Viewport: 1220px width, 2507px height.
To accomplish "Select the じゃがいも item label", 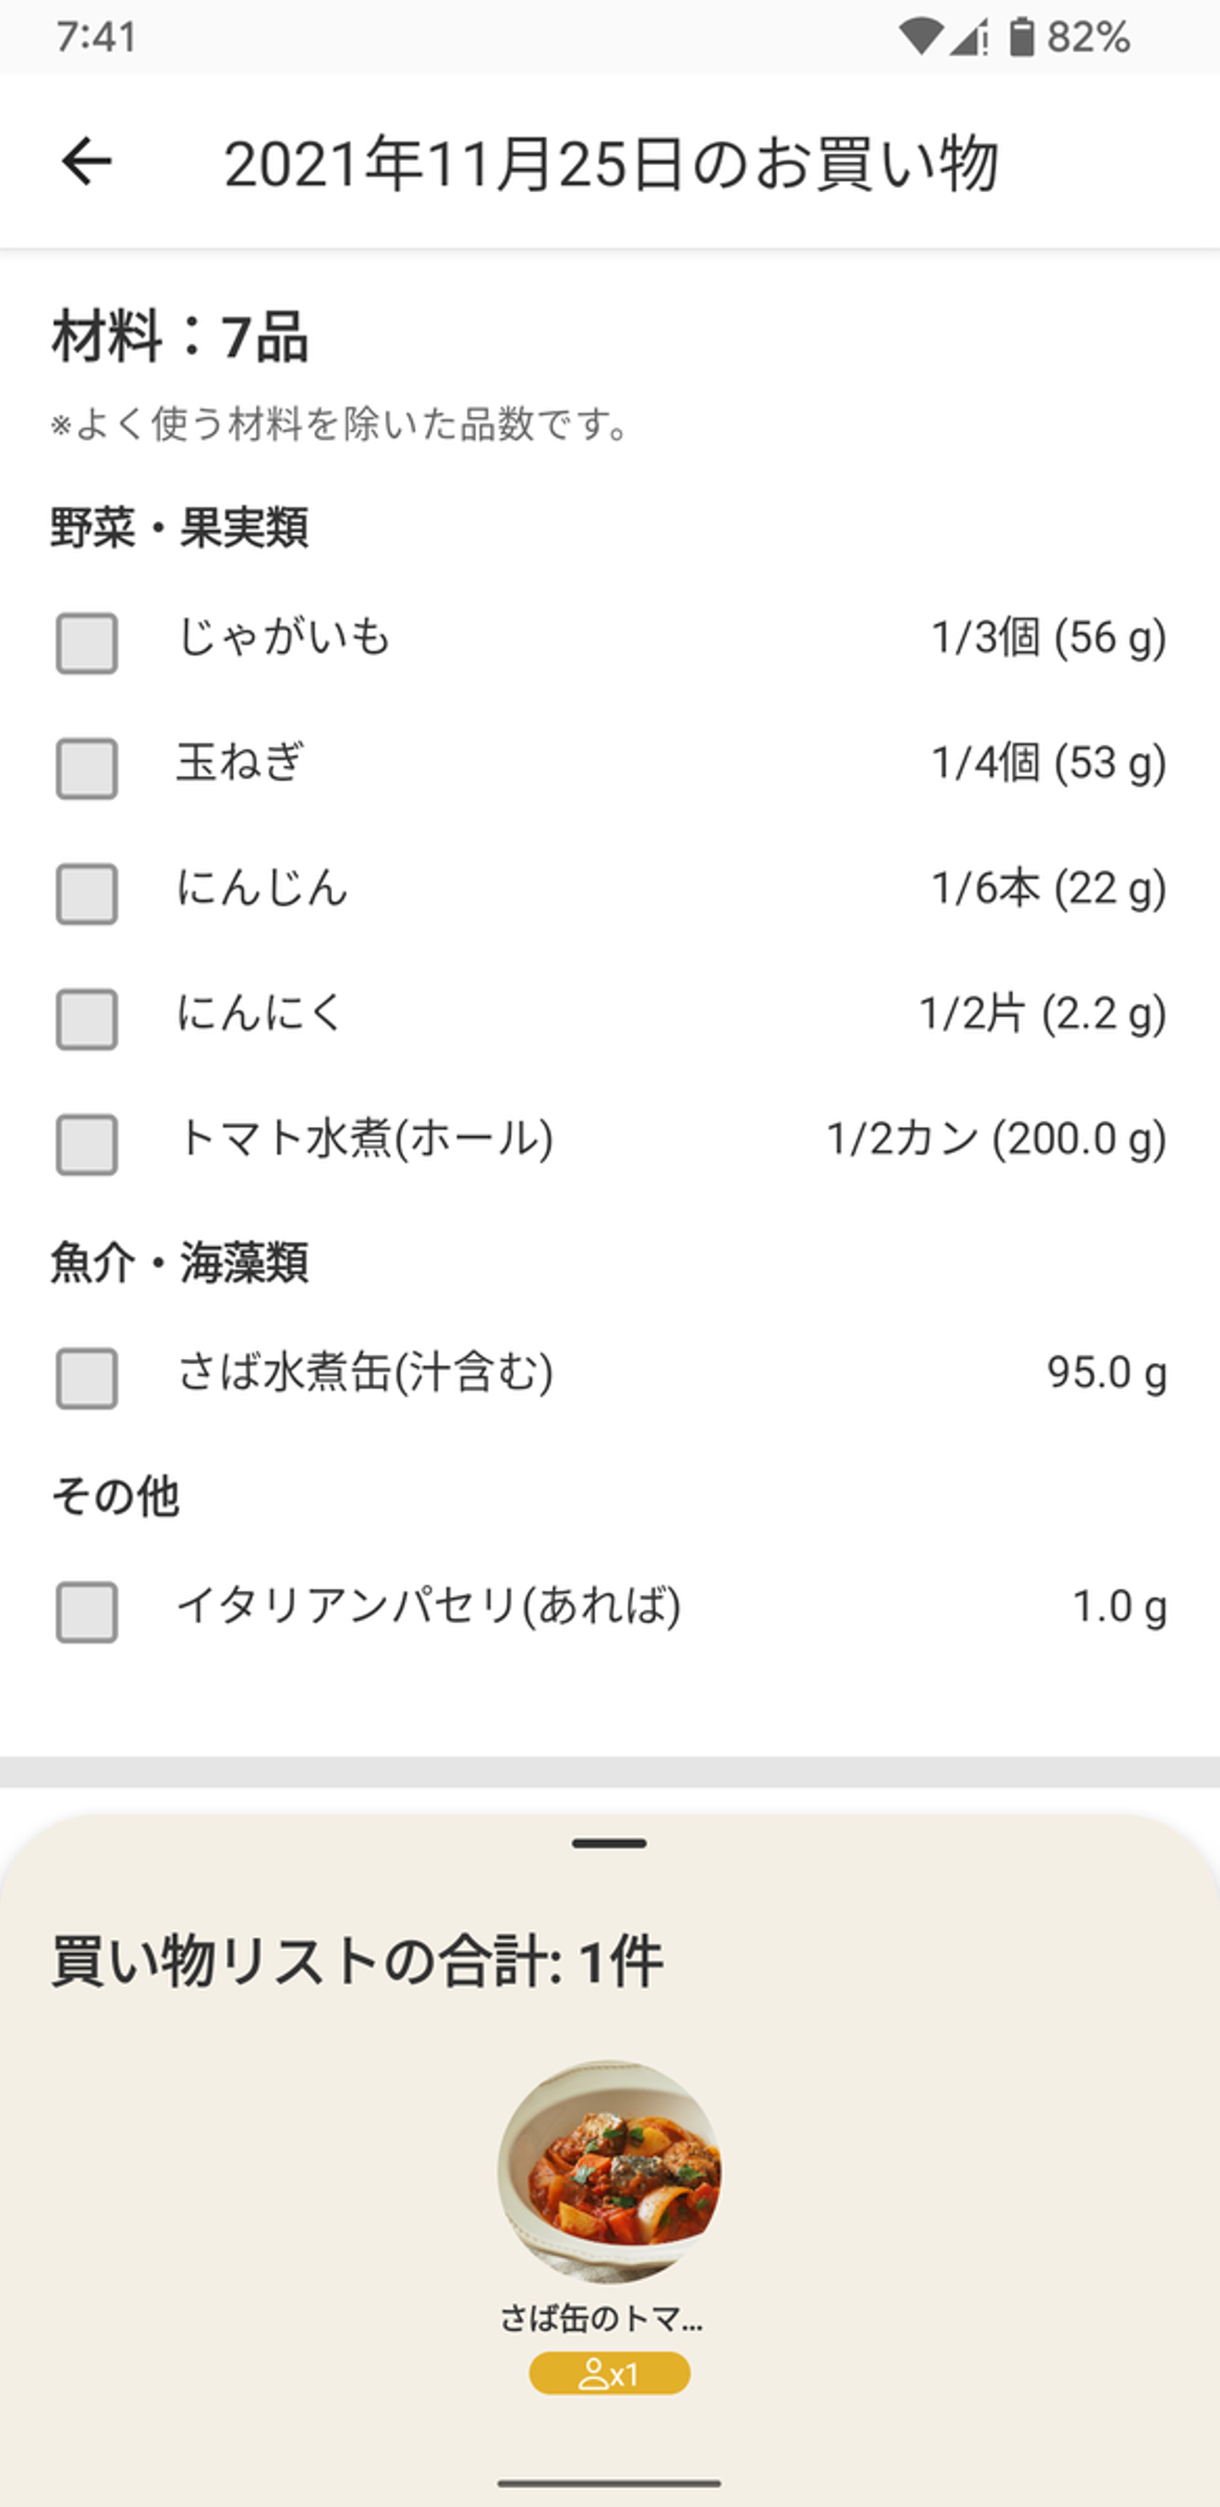I will click(x=283, y=637).
